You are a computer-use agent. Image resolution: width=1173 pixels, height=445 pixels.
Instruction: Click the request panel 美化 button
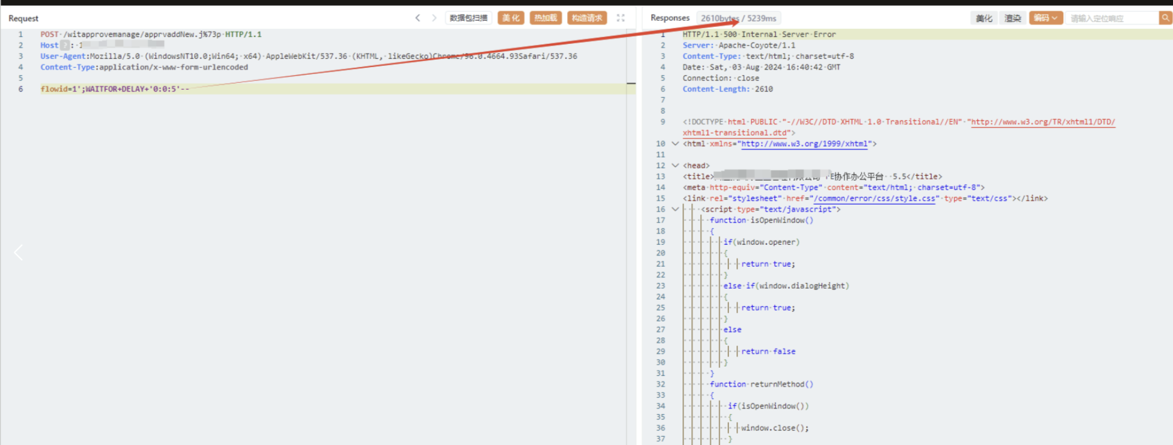511,18
